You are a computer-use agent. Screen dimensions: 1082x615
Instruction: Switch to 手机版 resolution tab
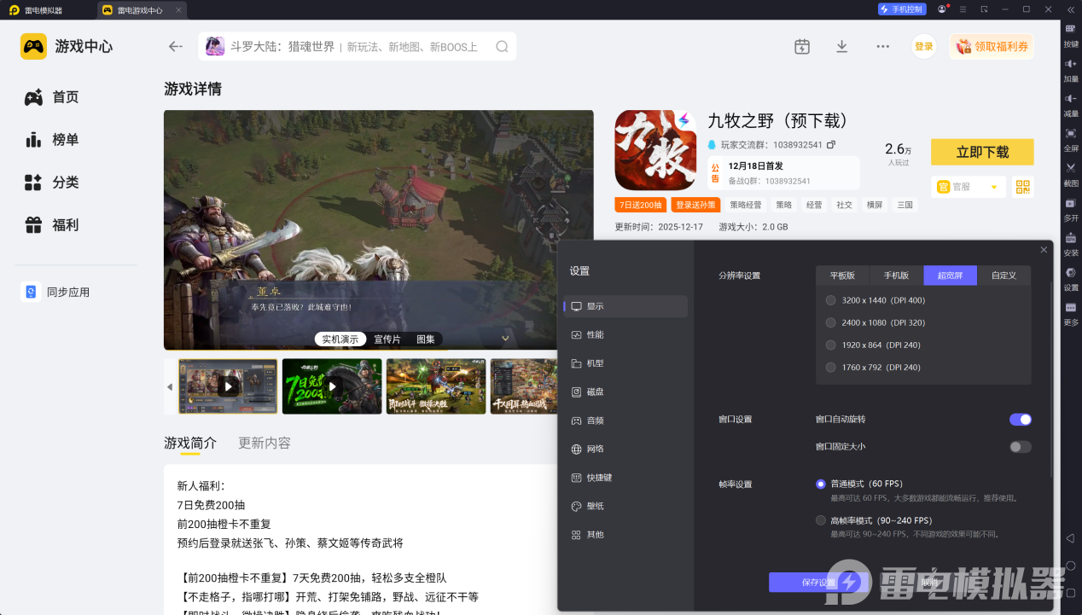pos(896,276)
